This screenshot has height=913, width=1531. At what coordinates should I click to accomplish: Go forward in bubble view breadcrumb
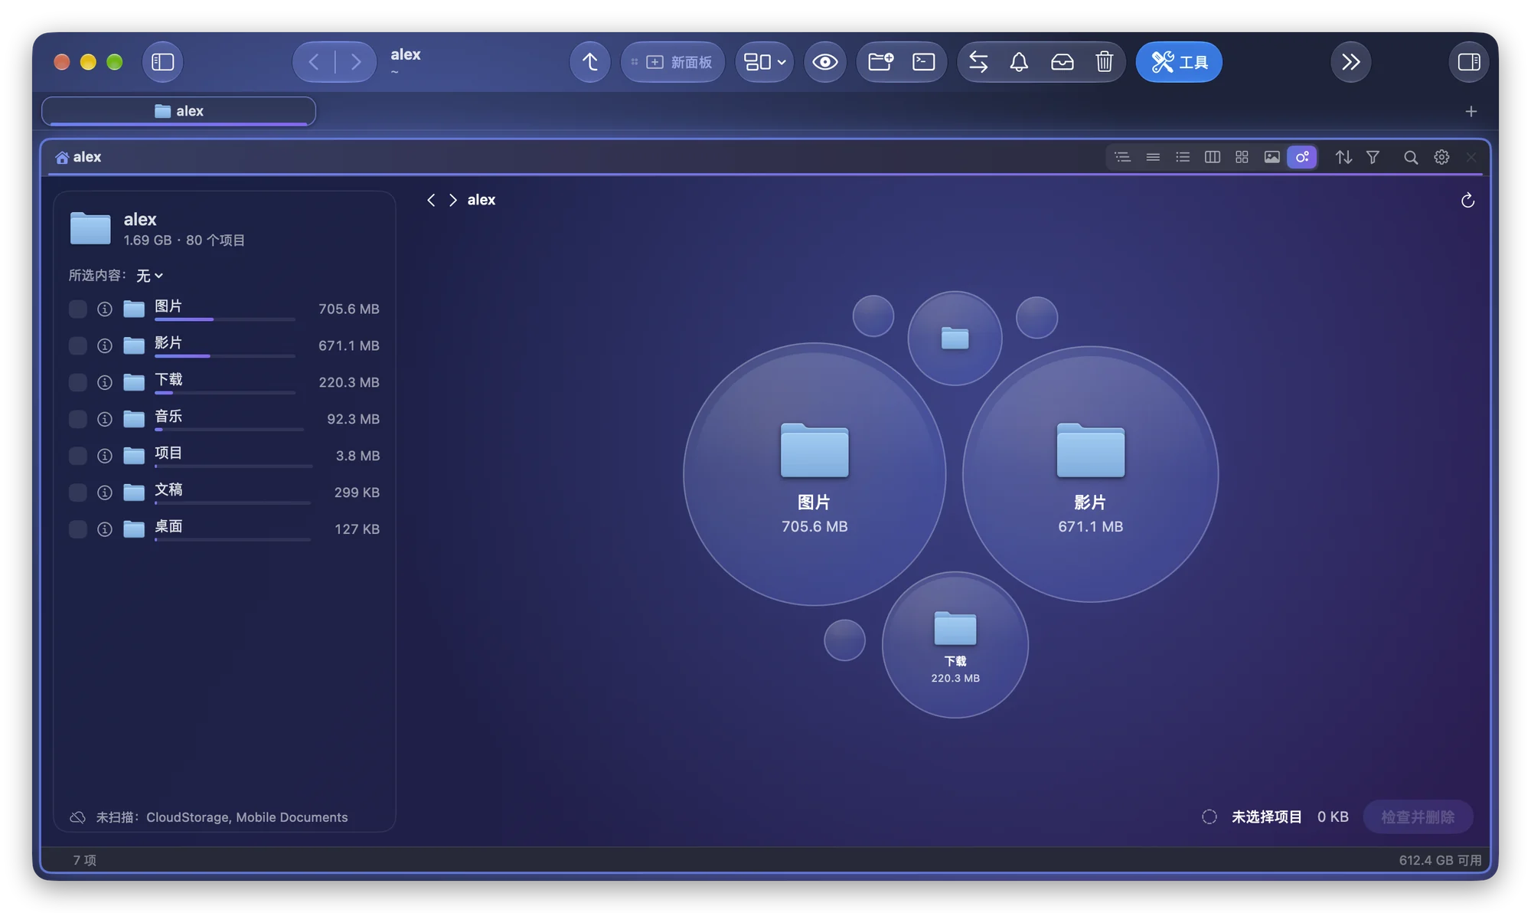coord(453,200)
